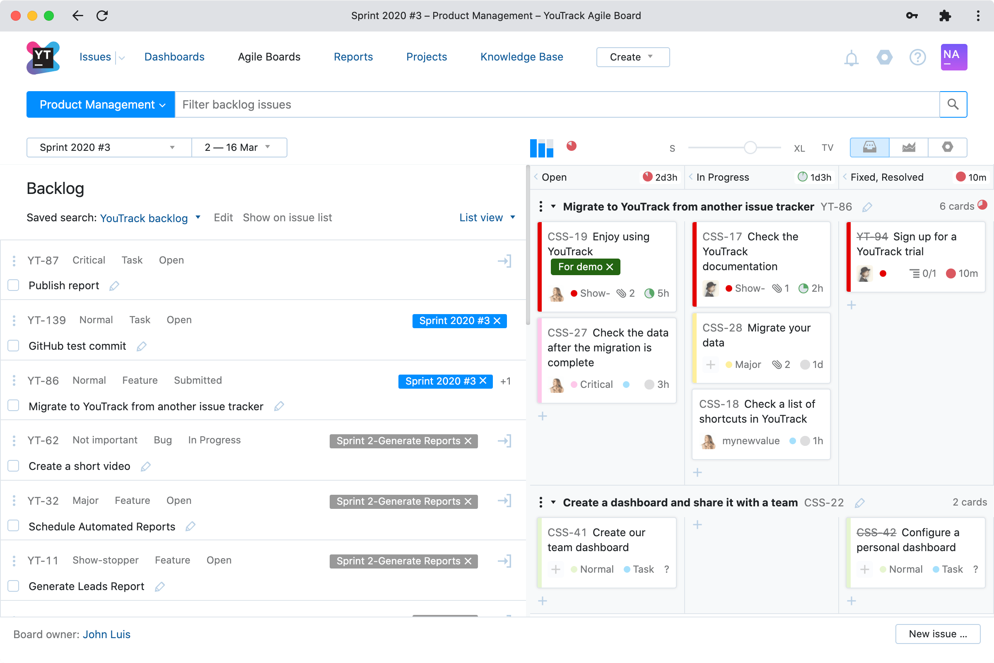
Task: Edit swimlane CSS-22 pencil icon
Action: [860, 503]
